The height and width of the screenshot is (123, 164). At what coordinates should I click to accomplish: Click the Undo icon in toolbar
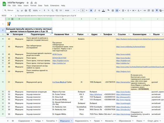pos(18,11)
